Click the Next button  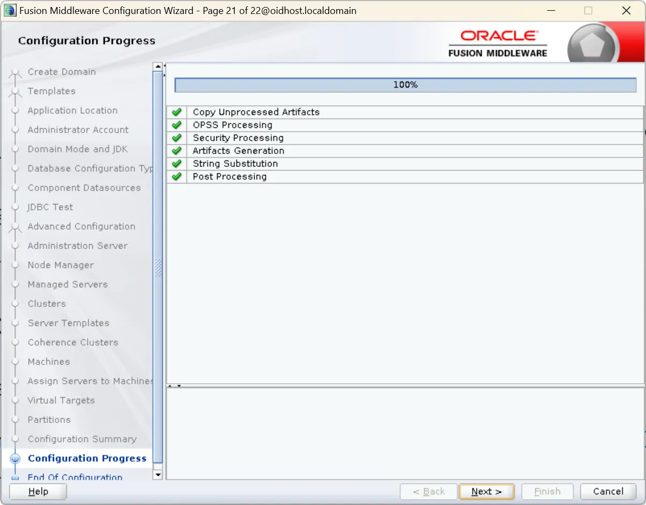pos(487,492)
